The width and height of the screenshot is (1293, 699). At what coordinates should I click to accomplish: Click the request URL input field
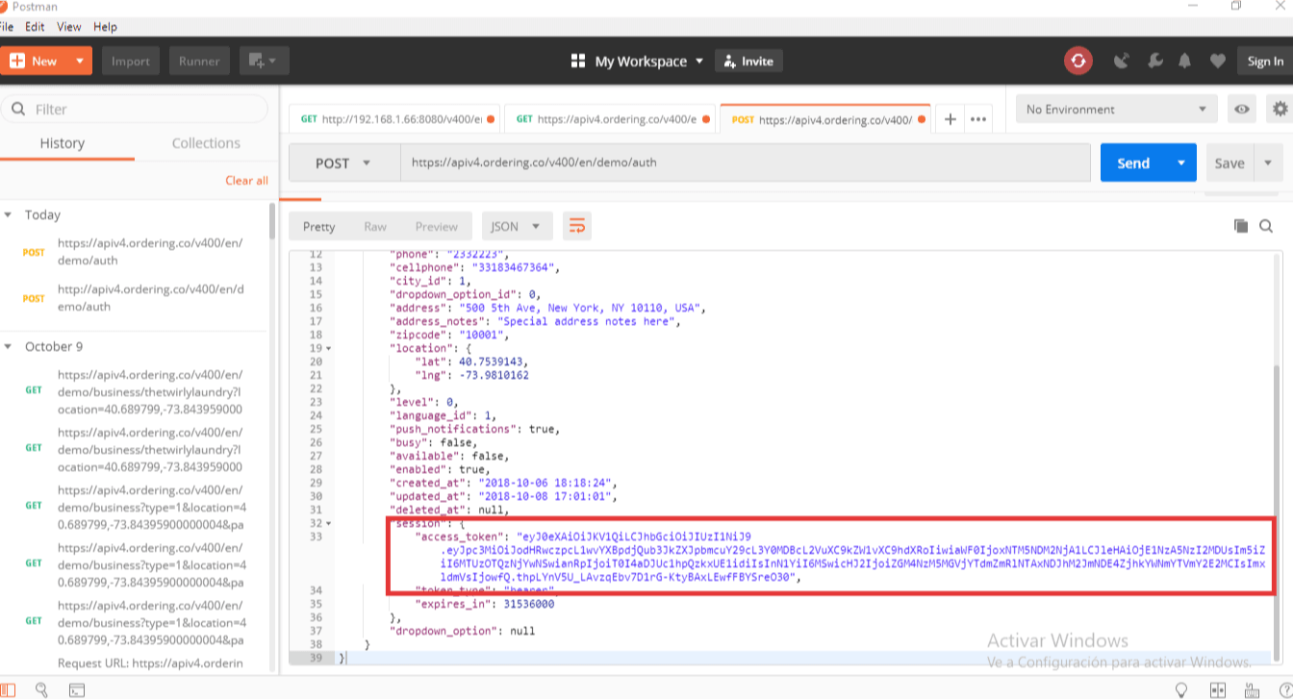746,162
